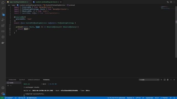
Task: Click 'Compiled successfully.' terminal text
Action: point(35,94)
